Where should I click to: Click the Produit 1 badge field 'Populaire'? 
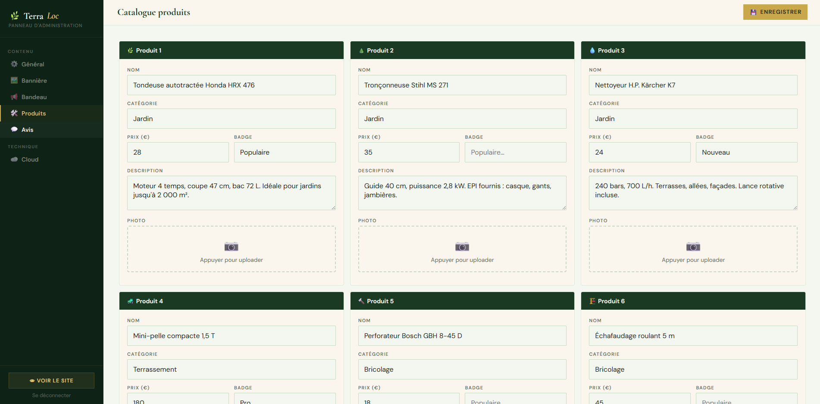click(285, 152)
